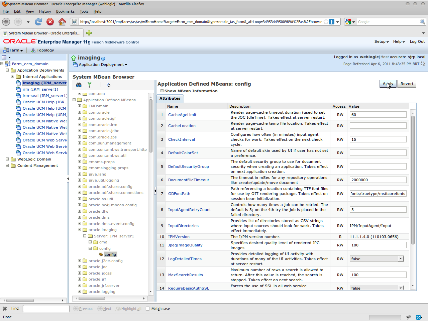Image resolution: width=428 pixels, height=321 pixels.
Task: Click the red stop loading button
Action: tap(50, 22)
